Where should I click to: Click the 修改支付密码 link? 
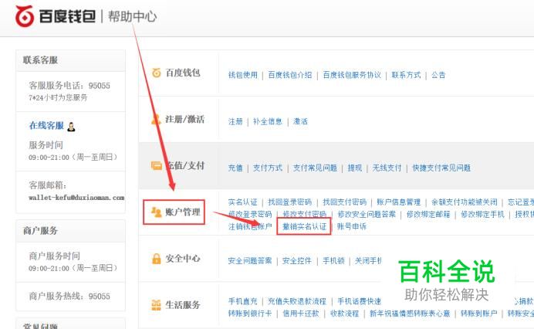pyautogui.click(x=305, y=214)
